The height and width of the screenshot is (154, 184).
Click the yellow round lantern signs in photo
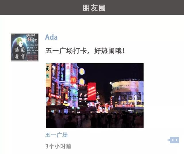(x=82, y=76)
